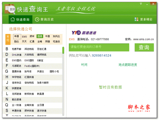Open official site www.ems.com.cn
Viewport: 159px width, 120px height.
pyautogui.click(x=143, y=39)
